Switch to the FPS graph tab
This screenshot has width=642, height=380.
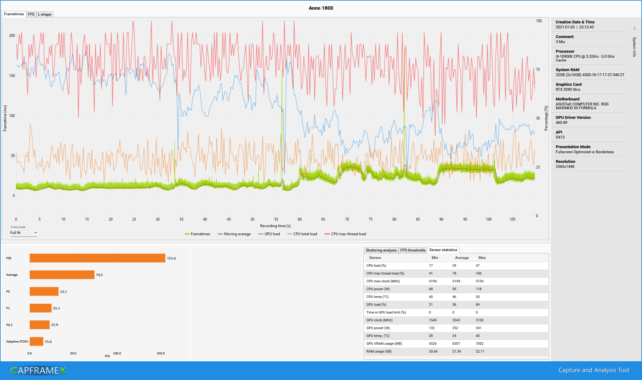coord(31,14)
